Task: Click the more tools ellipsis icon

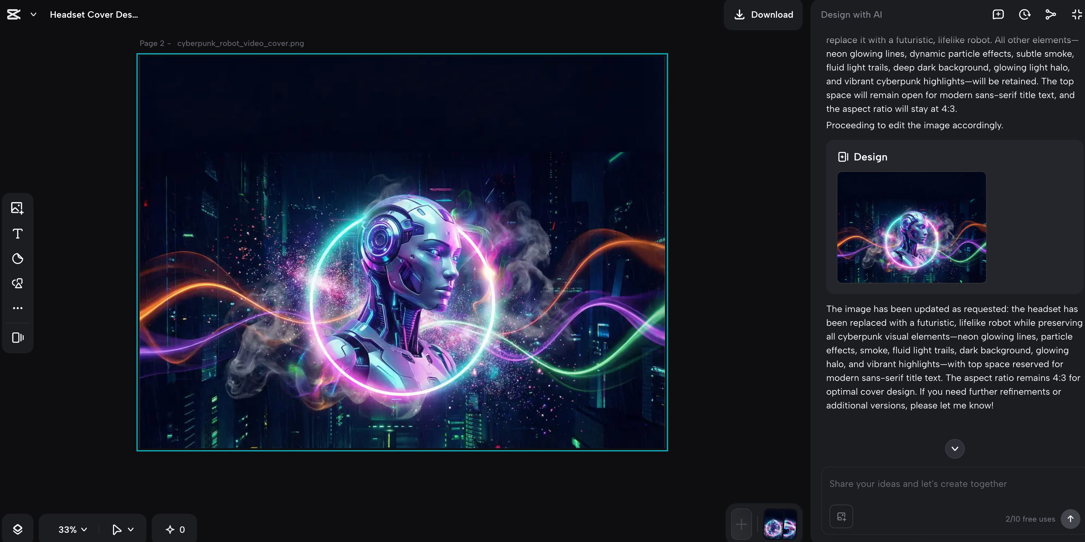Action: pyautogui.click(x=17, y=308)
